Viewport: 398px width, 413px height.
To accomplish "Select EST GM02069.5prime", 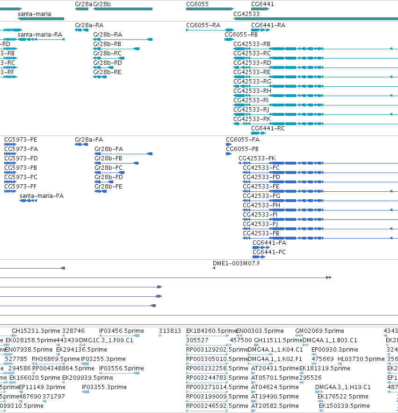I will (x=319, y=331).
